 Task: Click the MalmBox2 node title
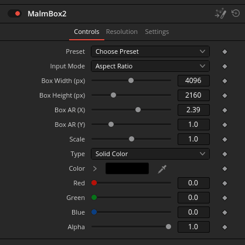47,13
